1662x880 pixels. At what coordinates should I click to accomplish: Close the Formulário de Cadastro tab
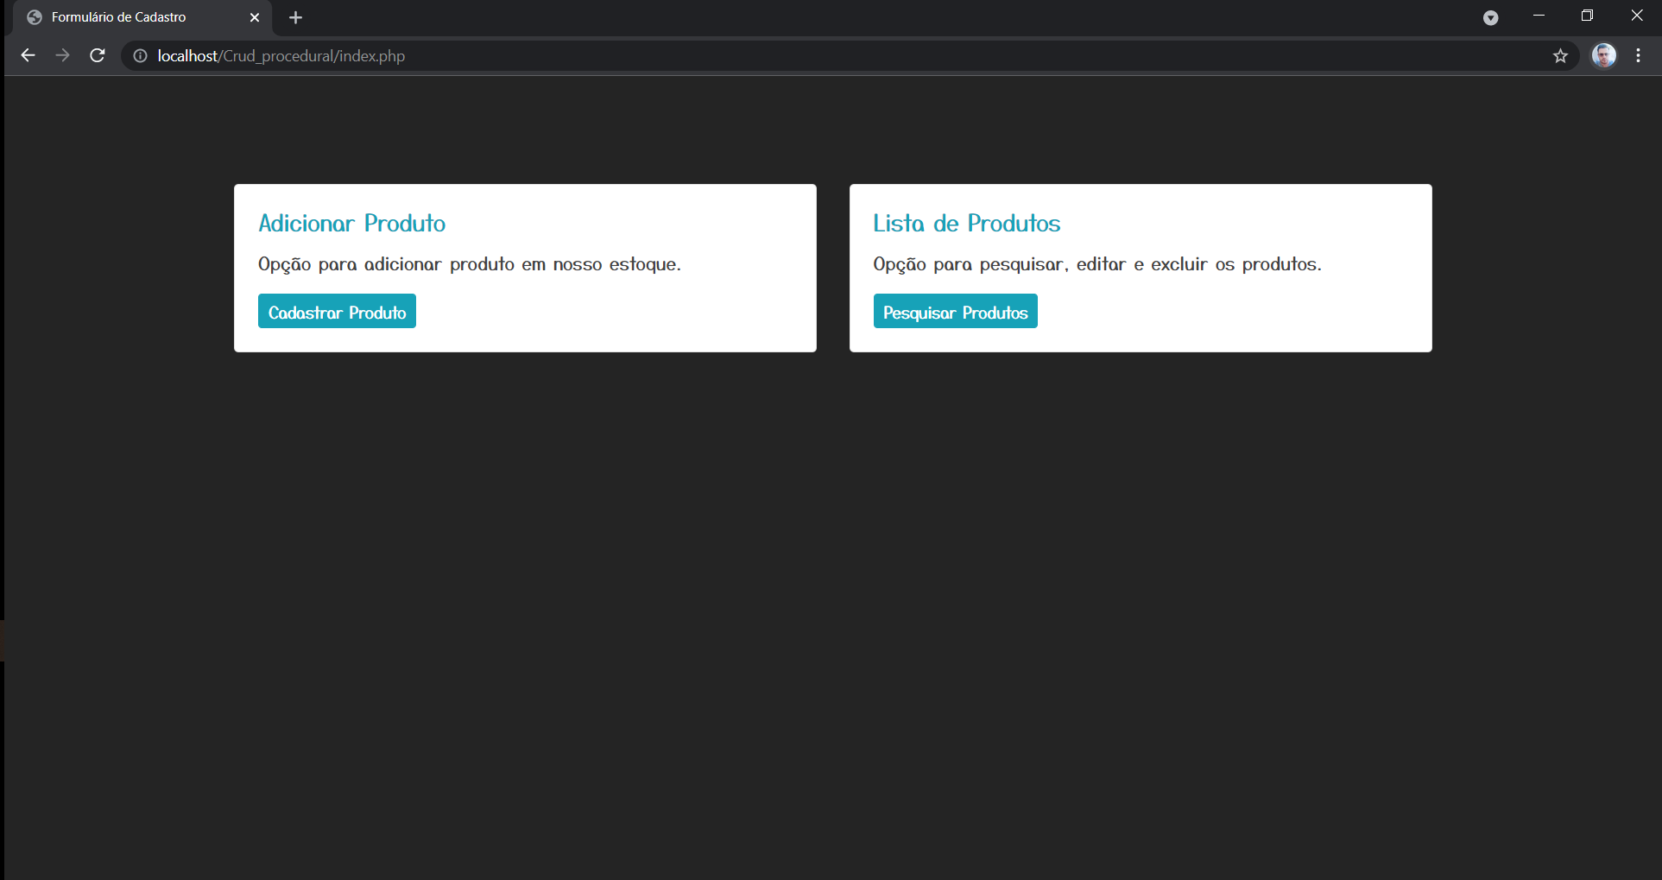[255, 17]
